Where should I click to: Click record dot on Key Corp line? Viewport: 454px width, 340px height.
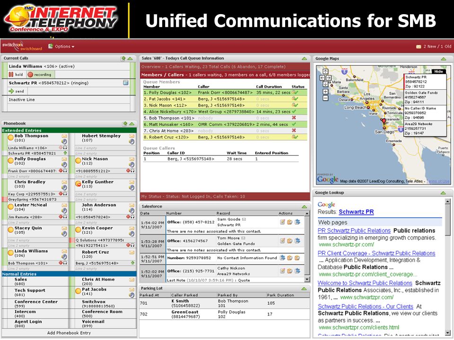pos(61,194)
